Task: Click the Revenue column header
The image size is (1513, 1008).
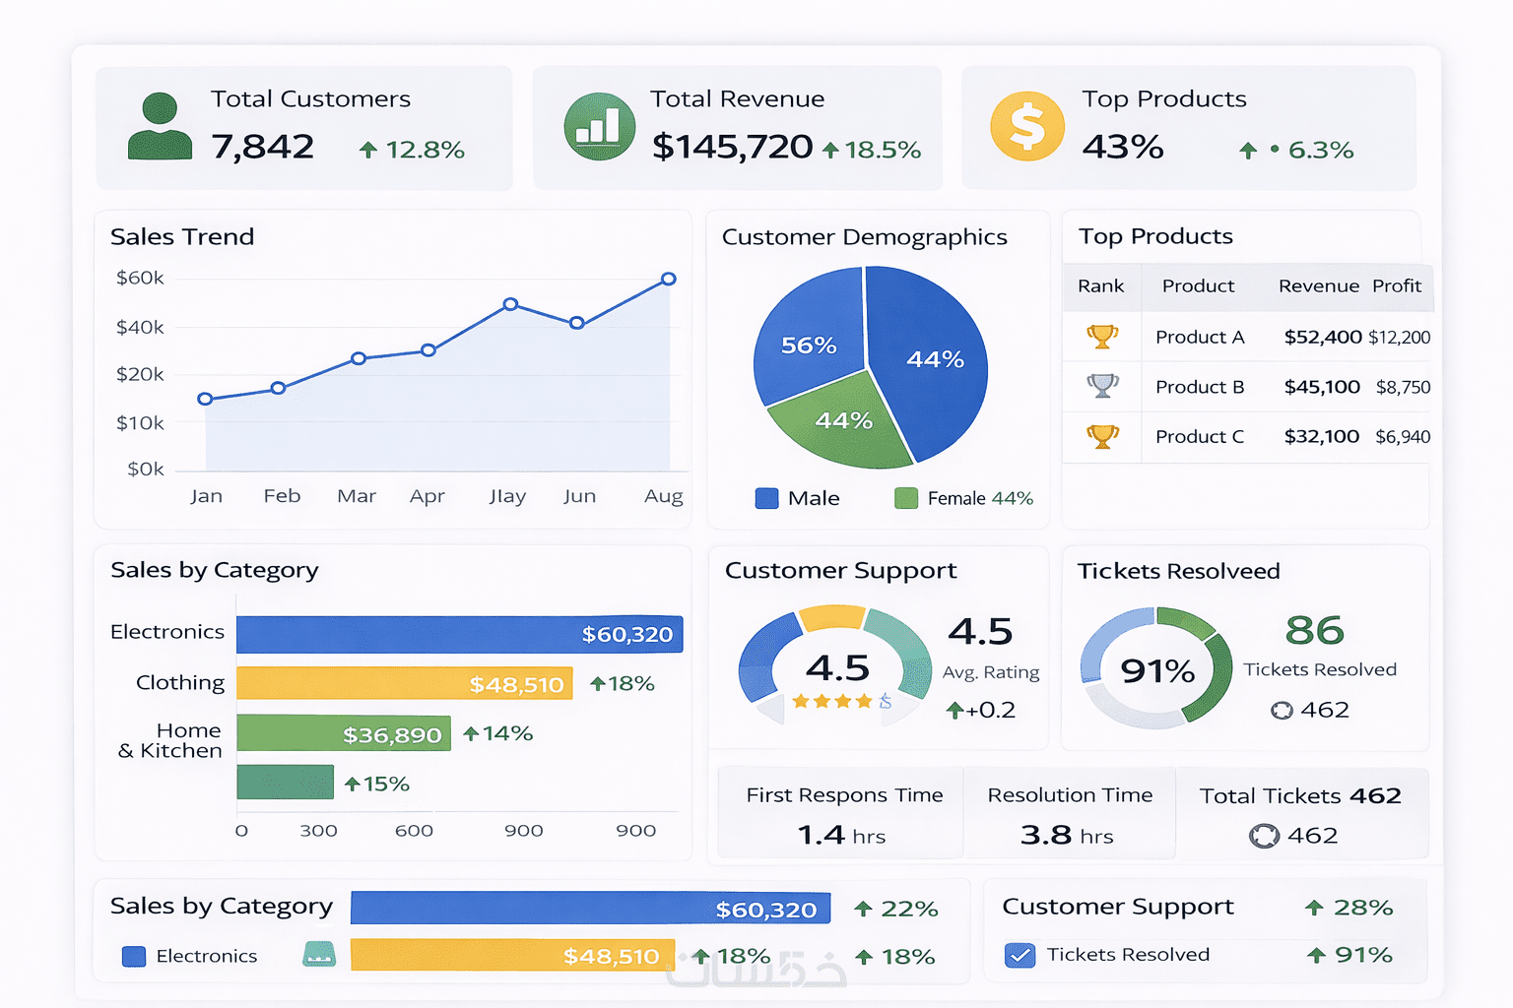Action: tap(1319, 286)
